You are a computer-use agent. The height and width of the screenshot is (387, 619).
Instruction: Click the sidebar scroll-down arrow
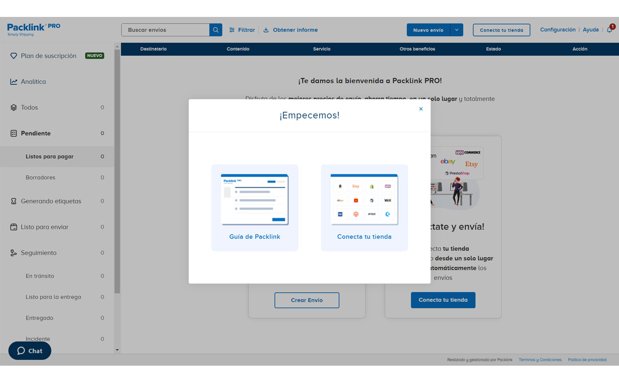click(117, 350)
